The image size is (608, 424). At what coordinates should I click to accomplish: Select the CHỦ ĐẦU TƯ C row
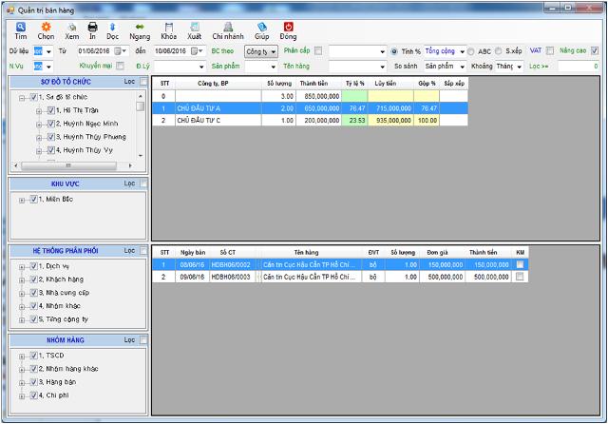click(x=310, y=120)
